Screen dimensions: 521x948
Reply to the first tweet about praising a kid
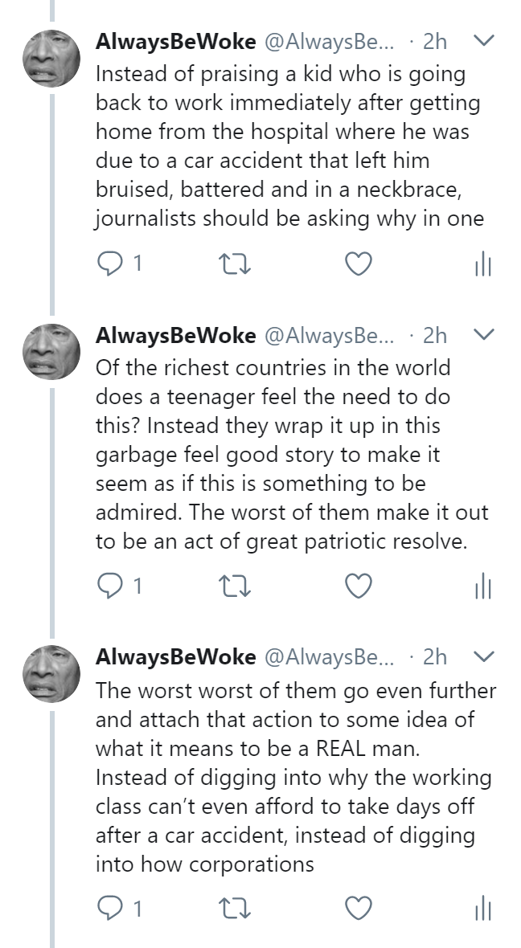tap(109, 264)
